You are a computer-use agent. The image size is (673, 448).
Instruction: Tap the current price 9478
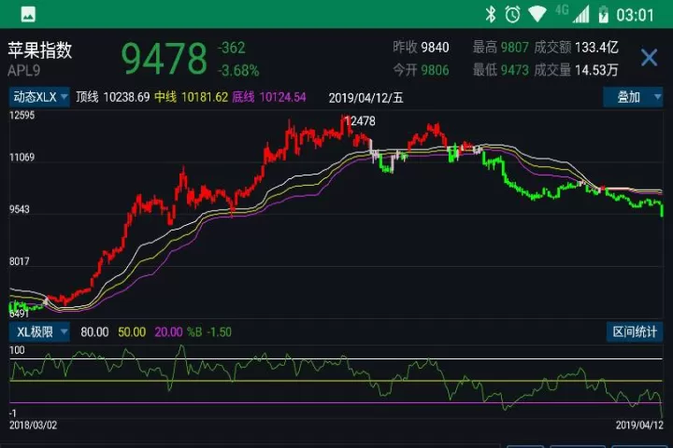tap(164, 59)
